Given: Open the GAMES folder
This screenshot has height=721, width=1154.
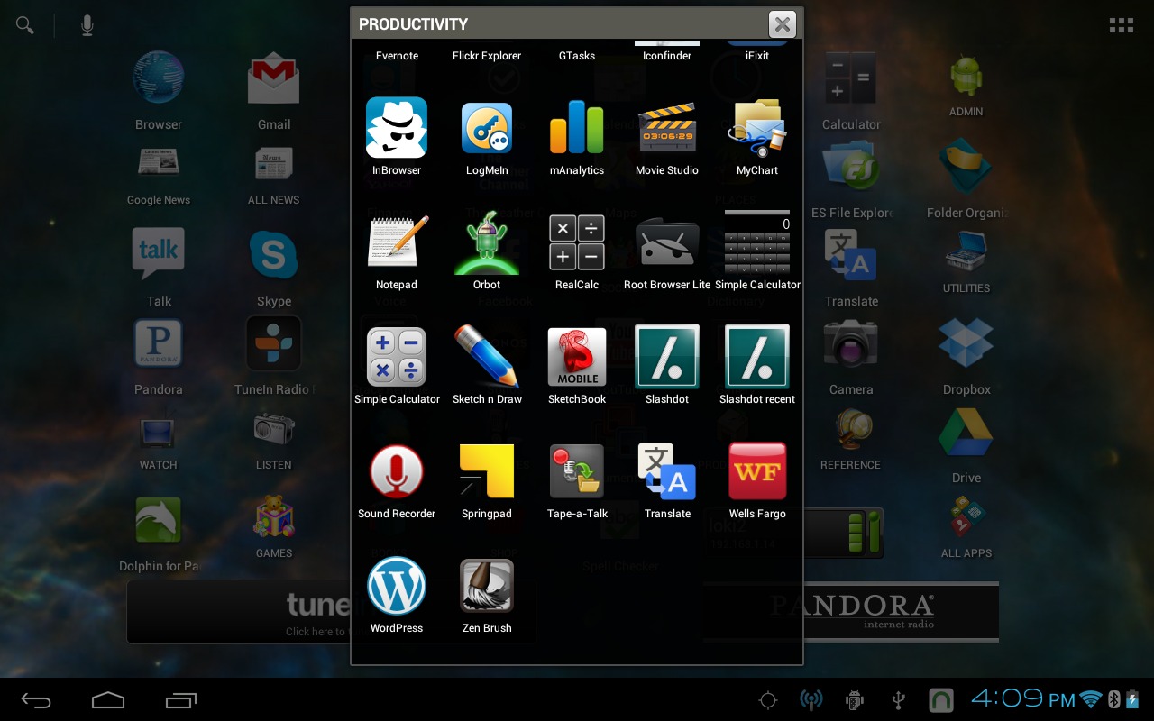Looking at the screenshot, I should 274,527.
